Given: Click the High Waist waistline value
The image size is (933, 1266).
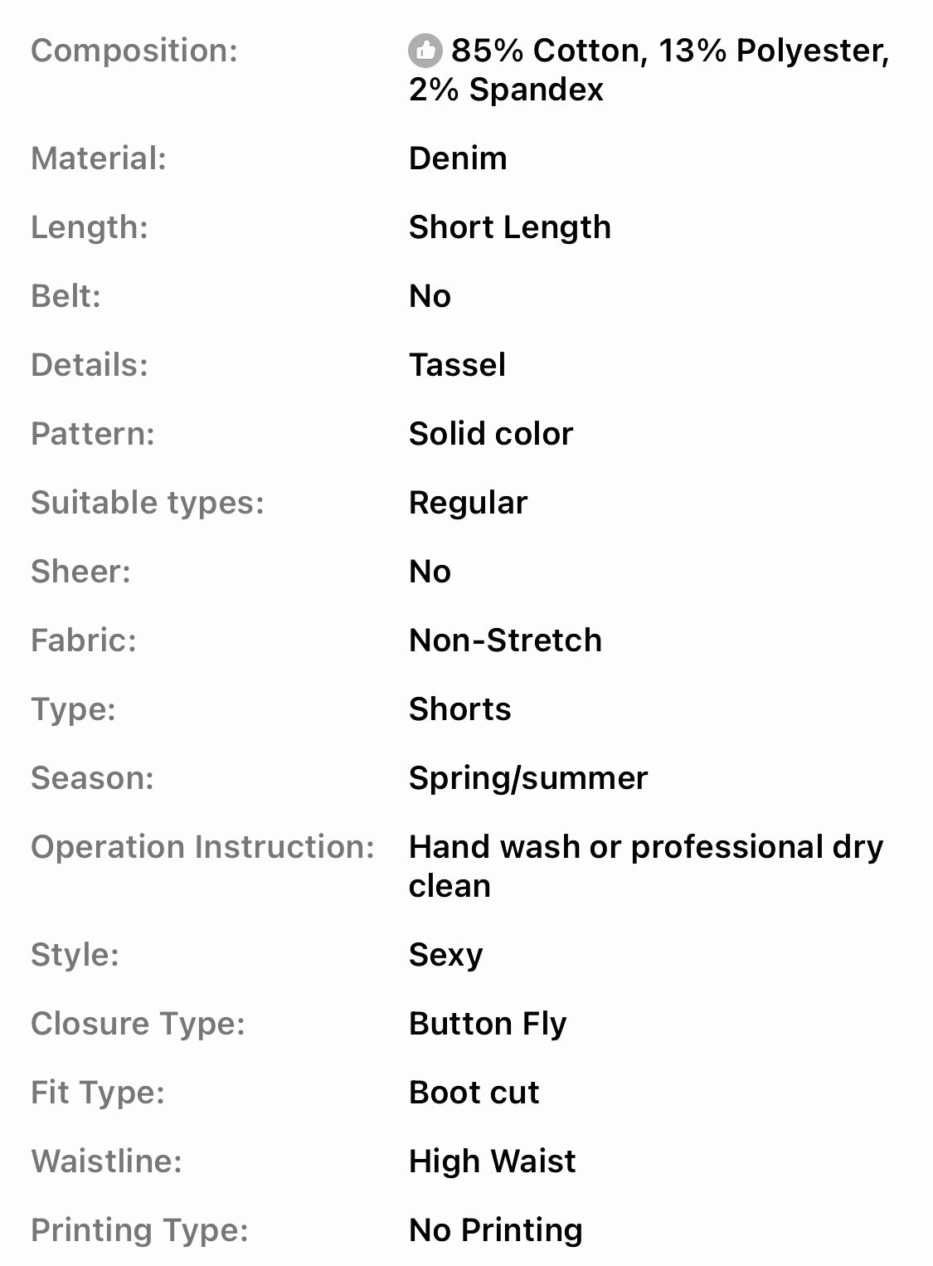Looking at the screenshot, I should click(492, 1161).
